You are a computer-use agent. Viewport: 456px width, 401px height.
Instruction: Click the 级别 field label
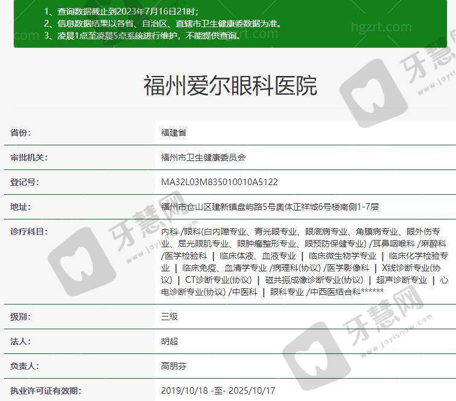[x=21, y=316]
